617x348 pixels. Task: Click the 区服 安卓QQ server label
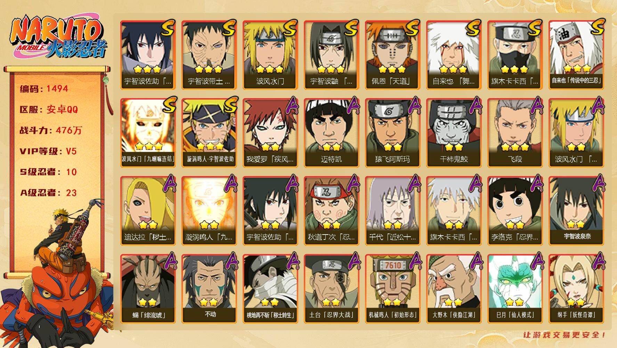pos(49,110)
